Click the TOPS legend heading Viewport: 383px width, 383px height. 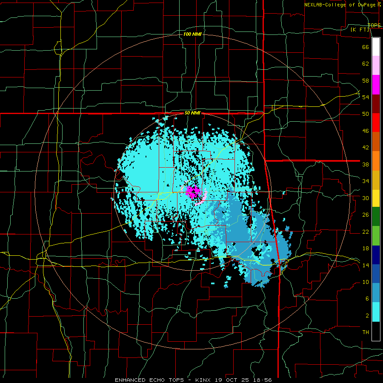(x=374, y=25)
